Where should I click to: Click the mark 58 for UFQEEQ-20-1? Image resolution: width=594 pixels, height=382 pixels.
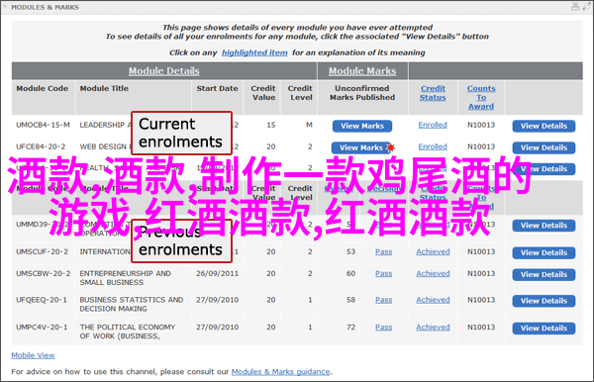click(x=350, y=300)
